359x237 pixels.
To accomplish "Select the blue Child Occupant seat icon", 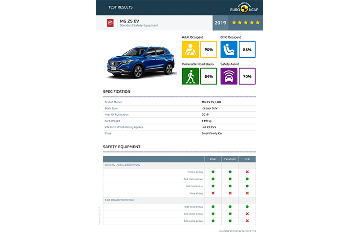I will click(x=229, y=49).
